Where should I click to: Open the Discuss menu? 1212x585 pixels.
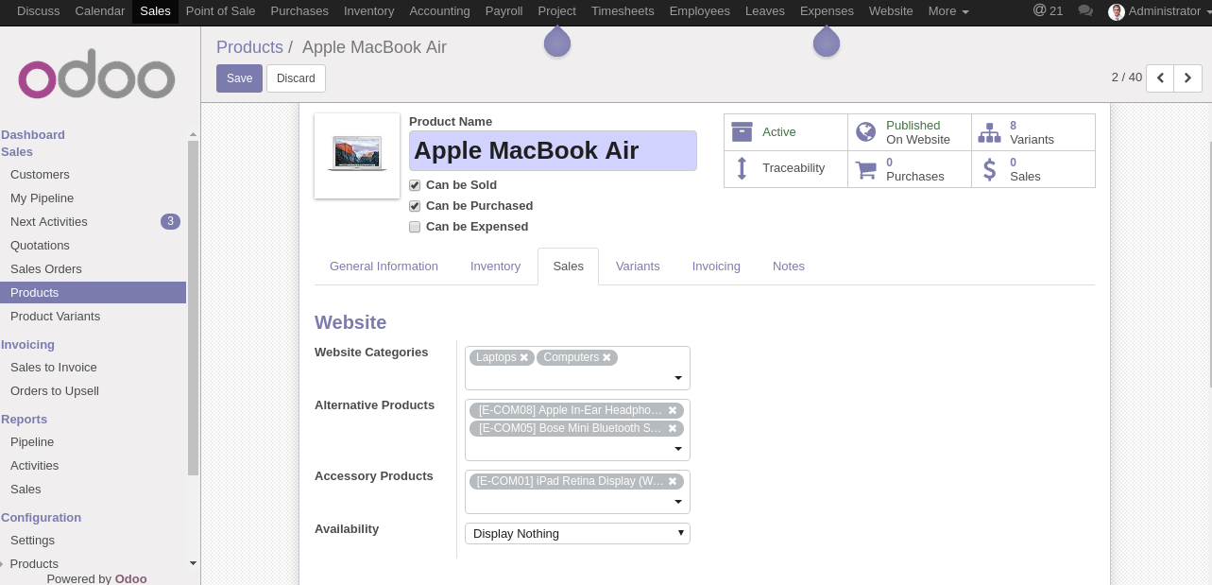pyautogui.click(x=39, y=11)
